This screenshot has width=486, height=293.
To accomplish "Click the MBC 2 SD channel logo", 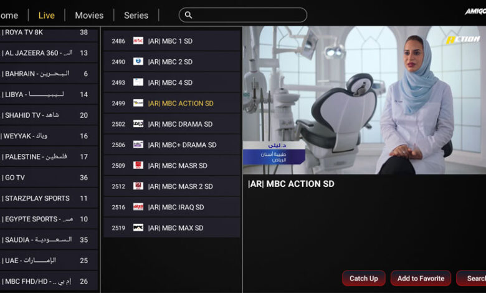I will [138, 61].
